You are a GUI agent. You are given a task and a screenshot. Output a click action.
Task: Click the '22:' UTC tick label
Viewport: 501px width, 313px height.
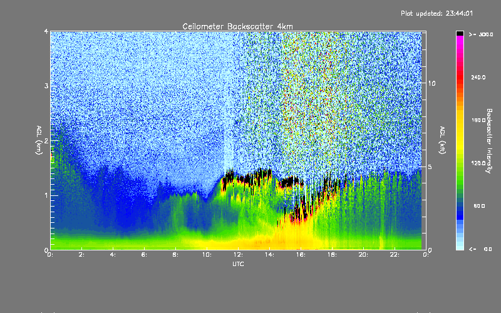(x=395, y=255)
